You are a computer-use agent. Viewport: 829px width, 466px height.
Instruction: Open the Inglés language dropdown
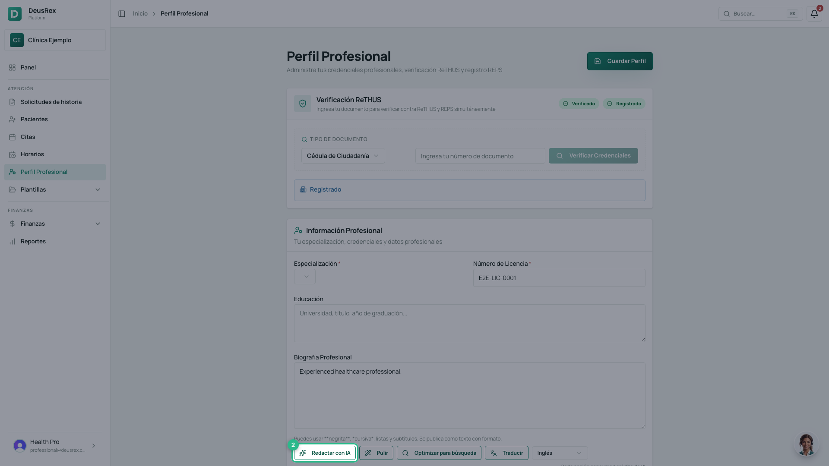pos(560,453)
